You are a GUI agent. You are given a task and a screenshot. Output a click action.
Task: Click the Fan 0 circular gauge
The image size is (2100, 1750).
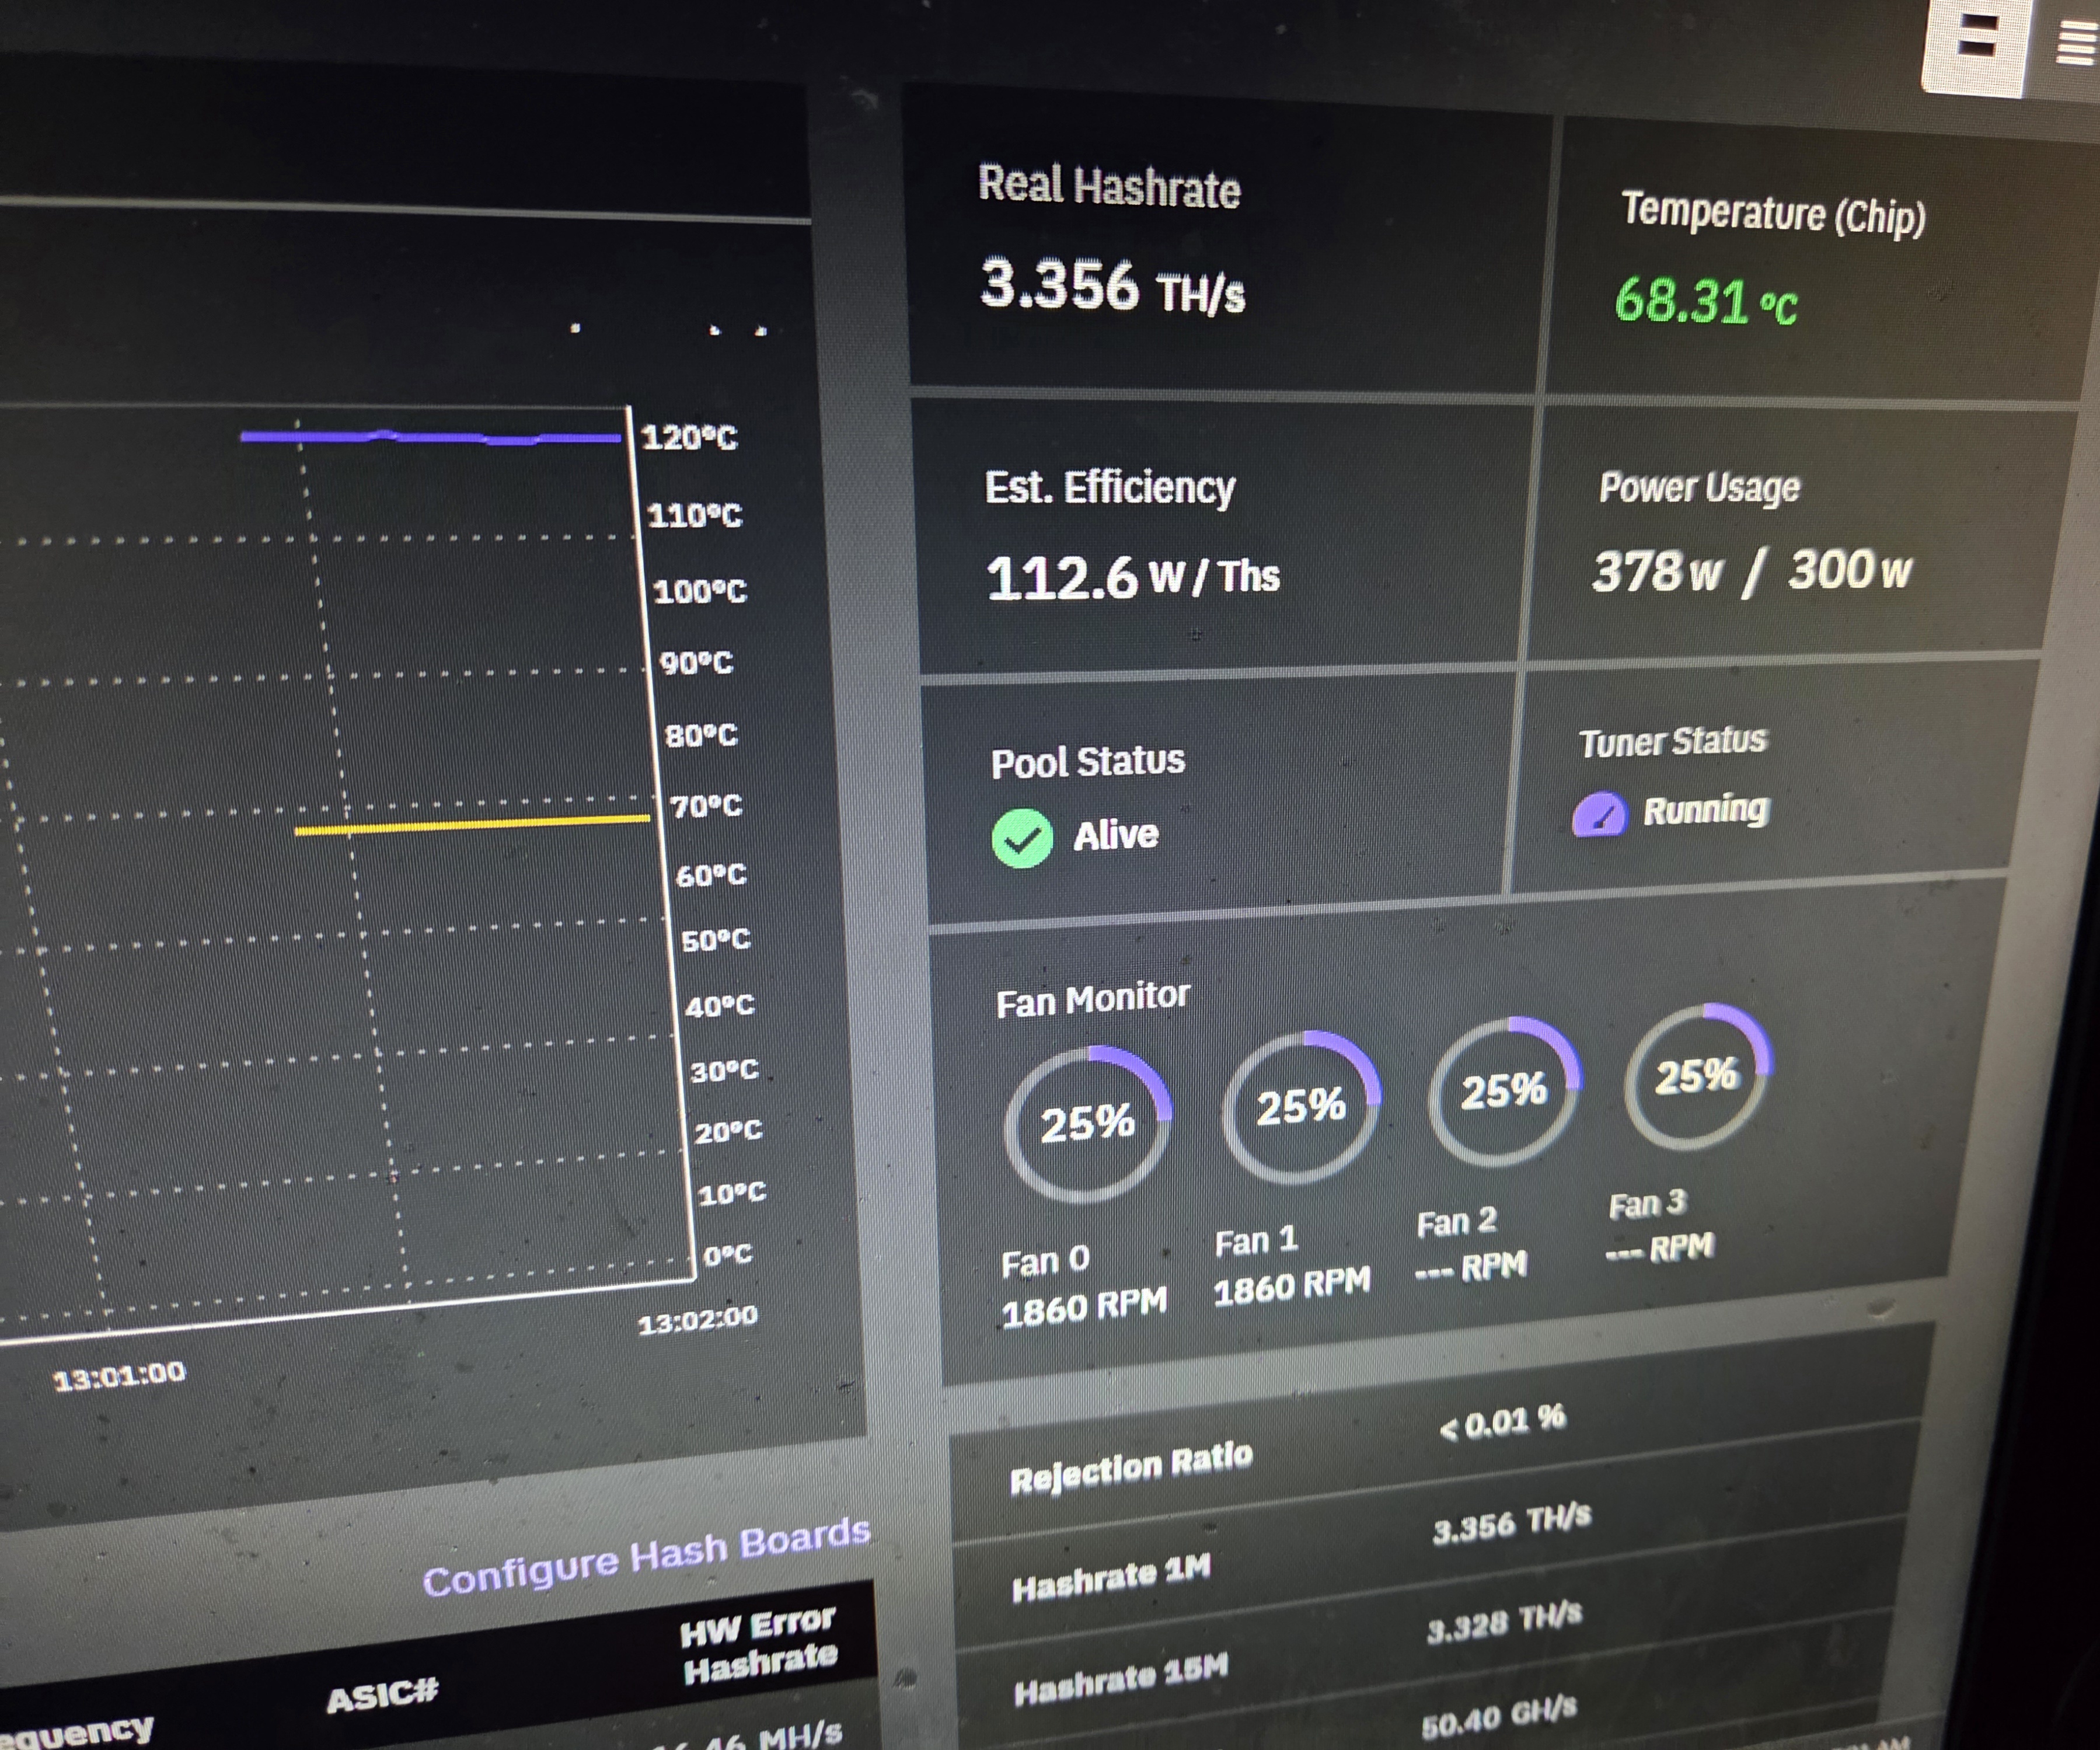[1087, 1124]
